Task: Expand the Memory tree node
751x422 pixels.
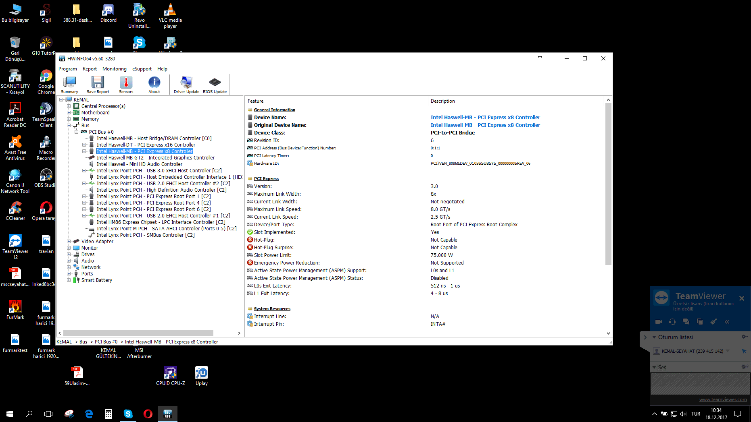Action: [x=69, y=119]
